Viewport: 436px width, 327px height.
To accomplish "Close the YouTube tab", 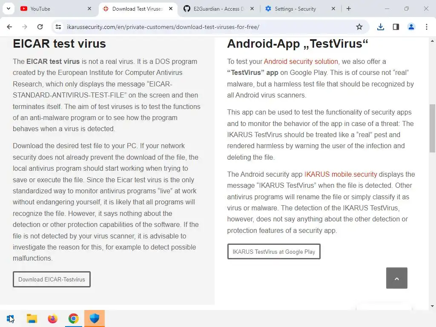I will tap(89, 9).
